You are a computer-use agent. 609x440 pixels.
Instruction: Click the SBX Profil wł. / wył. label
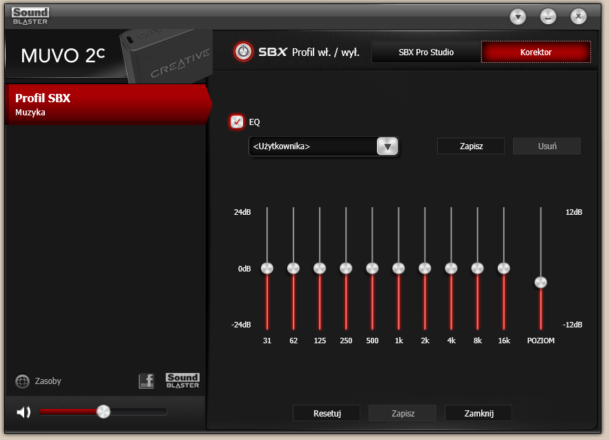[x=309, y=52]
